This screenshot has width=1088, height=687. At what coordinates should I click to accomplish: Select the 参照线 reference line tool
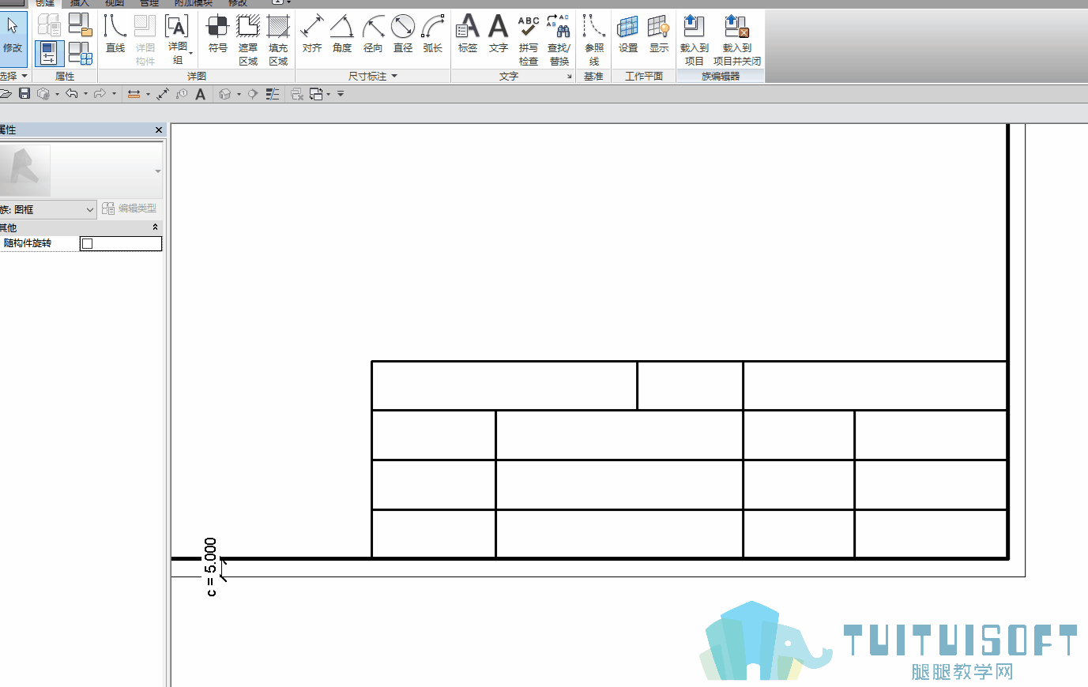[x=594, y=39]
